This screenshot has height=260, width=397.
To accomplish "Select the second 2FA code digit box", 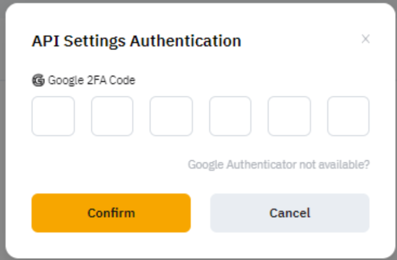I will pos(112,116).
